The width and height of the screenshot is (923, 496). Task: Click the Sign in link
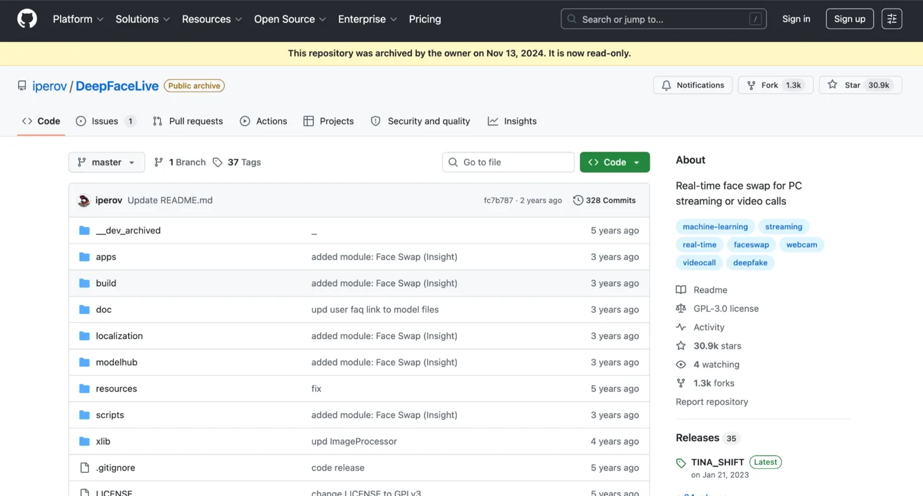tap(796, 19)
